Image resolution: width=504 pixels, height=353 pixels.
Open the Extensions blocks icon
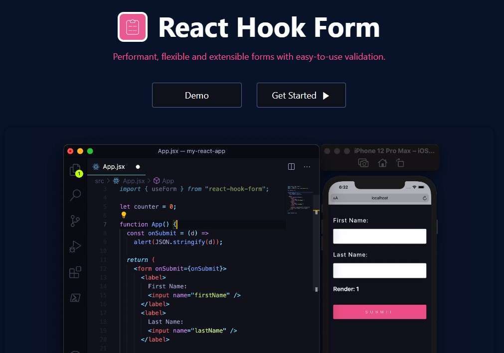click(75, 272)
